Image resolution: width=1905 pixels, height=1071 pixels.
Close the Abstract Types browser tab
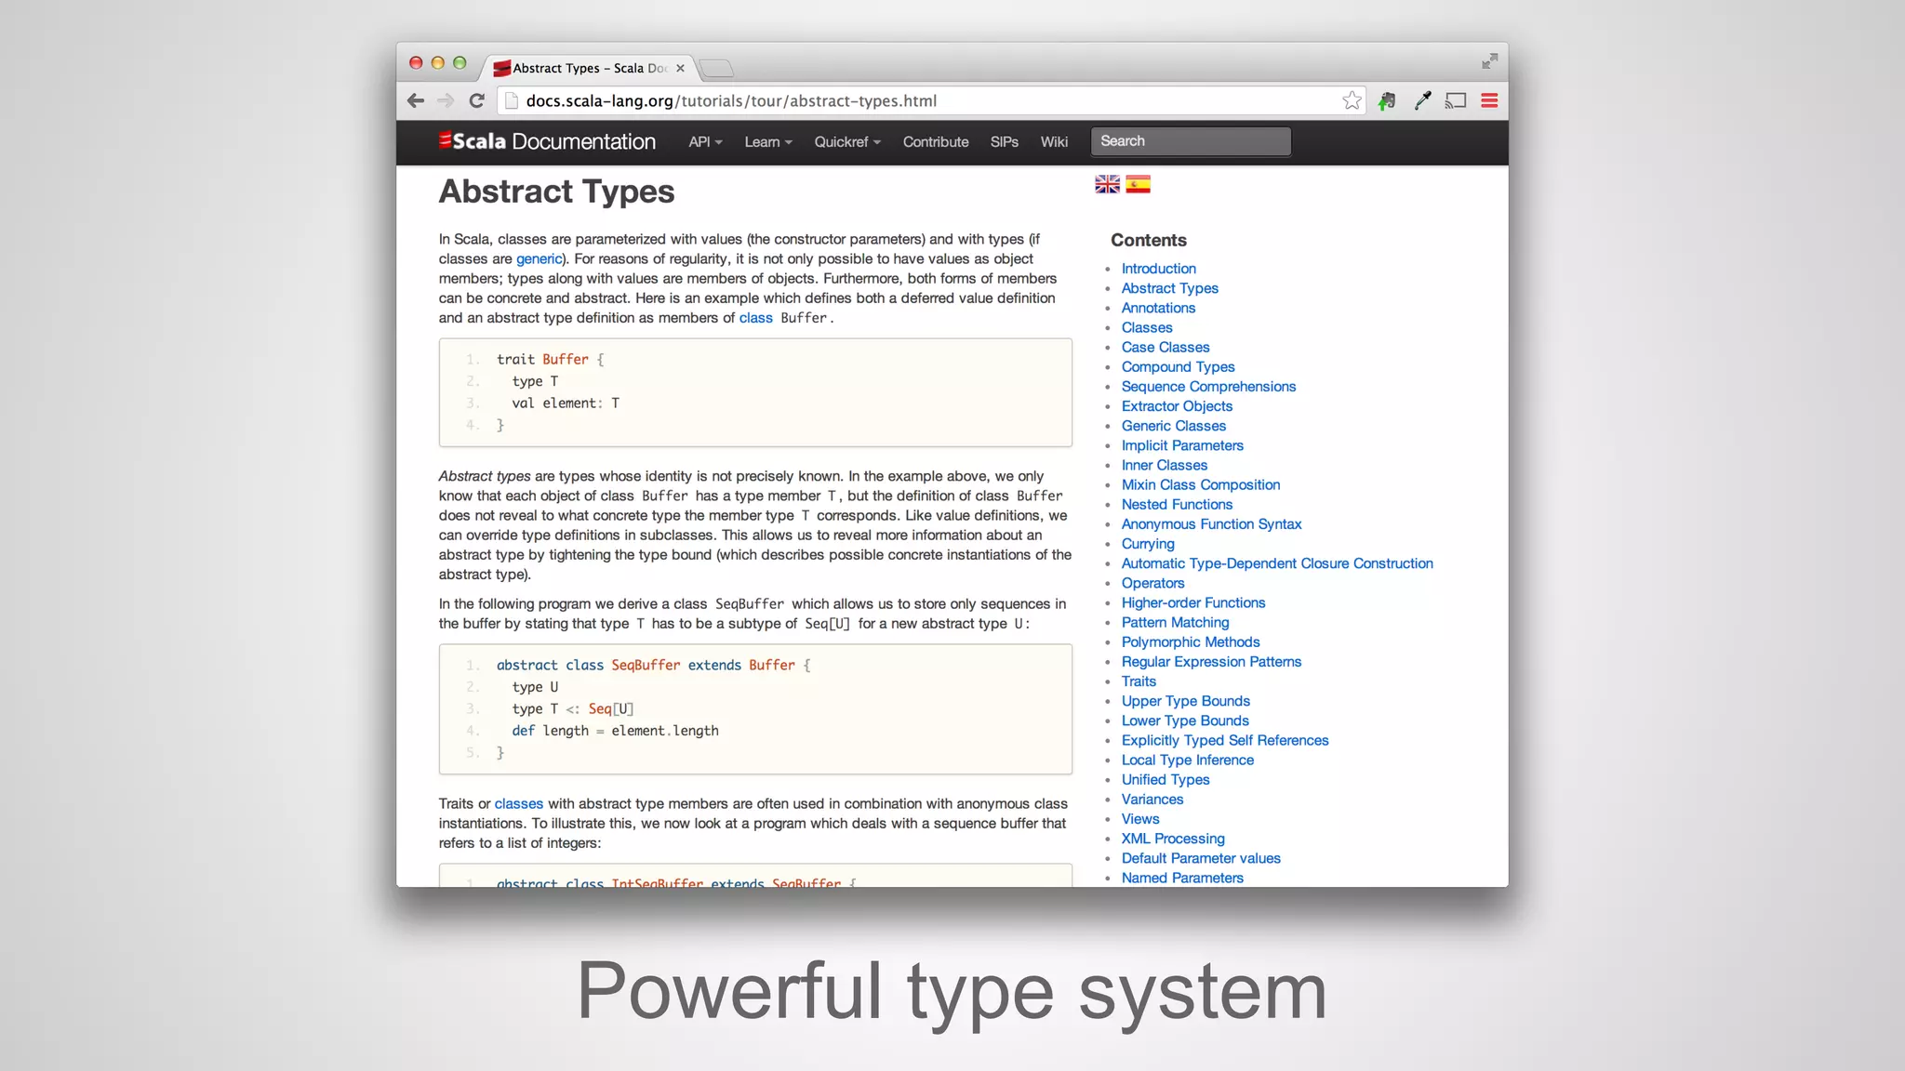click(680, 68)
